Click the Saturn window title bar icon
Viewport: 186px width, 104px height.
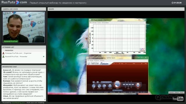pyautogui.click(x=87, y=58)
